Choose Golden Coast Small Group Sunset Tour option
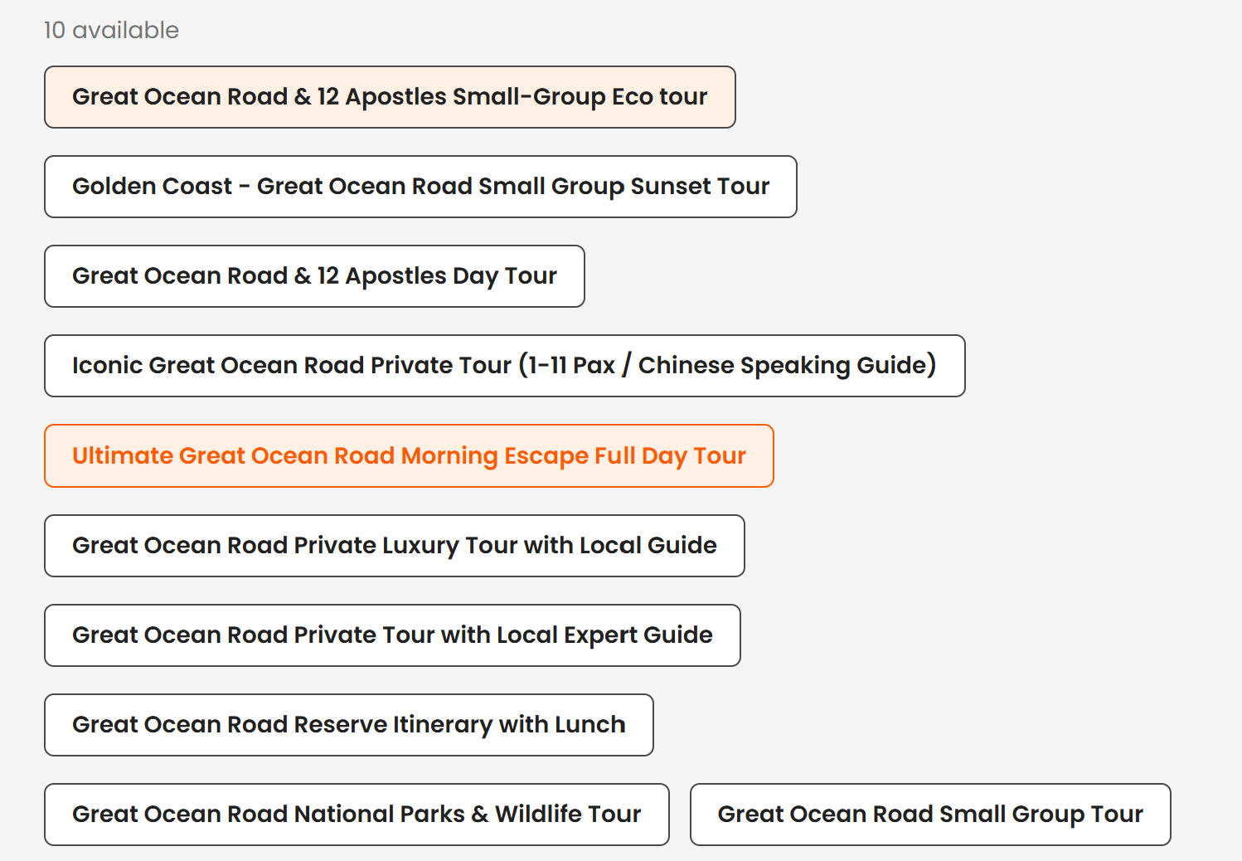 (x=420, y=187)
